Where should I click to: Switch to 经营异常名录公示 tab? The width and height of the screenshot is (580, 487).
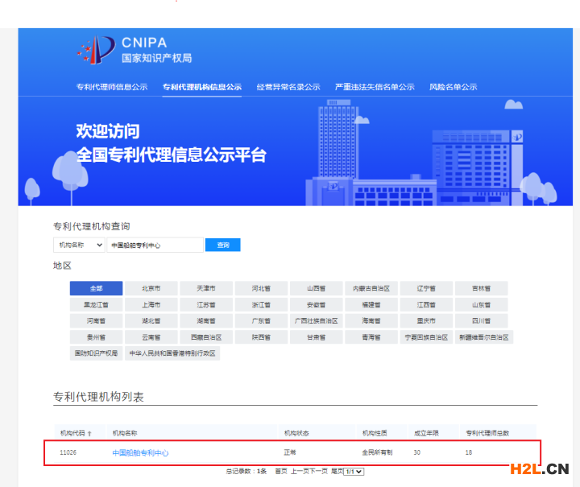pos(288,87)
